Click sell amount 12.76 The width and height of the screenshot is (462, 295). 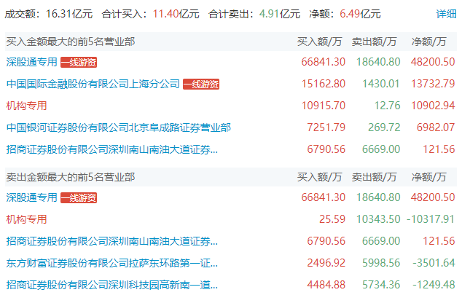coord(387,106)
